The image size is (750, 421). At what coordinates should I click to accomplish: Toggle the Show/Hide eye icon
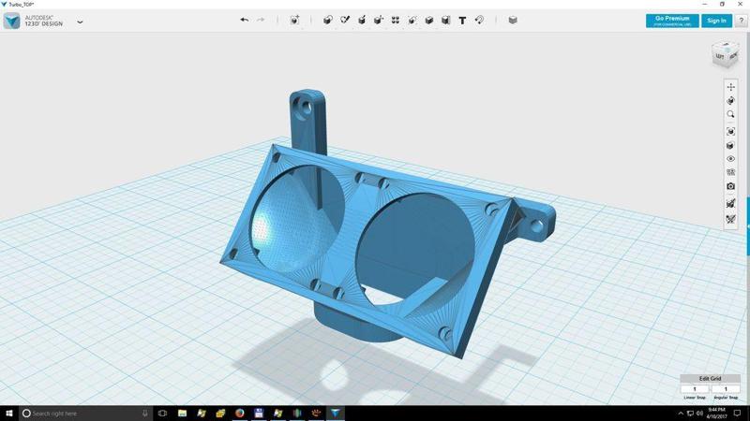point(730,159)
